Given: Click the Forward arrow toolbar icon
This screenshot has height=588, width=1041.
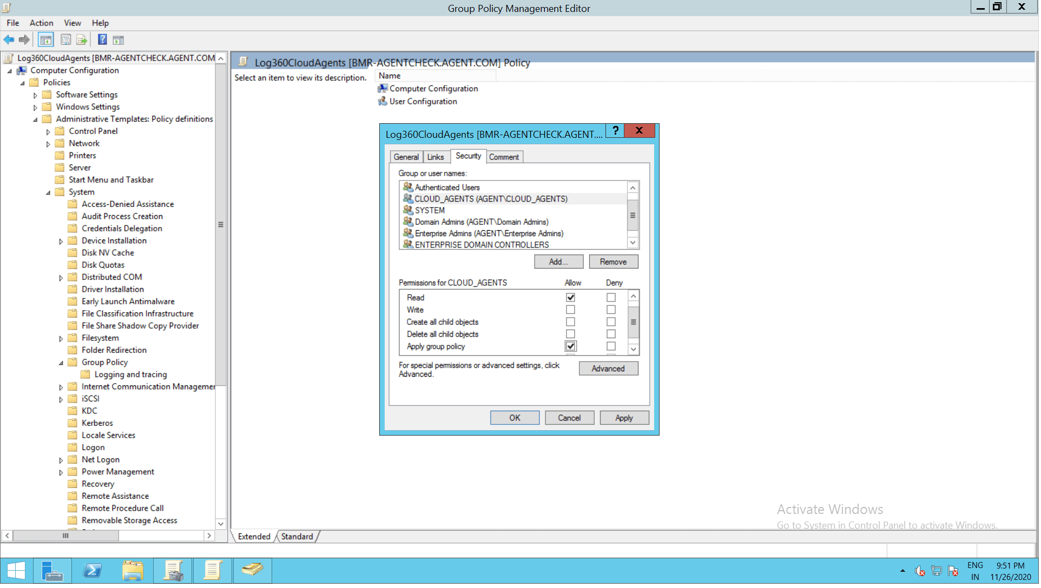Looking at the screenshot, I should point(24,40).
